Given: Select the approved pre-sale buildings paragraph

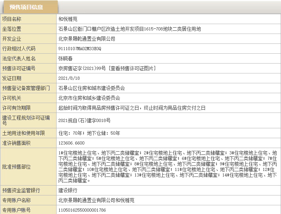Looking at the screenshot, I should (x=167, y=167).
